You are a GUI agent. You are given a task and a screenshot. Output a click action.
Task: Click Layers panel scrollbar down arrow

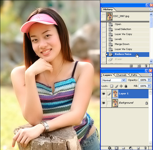point(150,144)
